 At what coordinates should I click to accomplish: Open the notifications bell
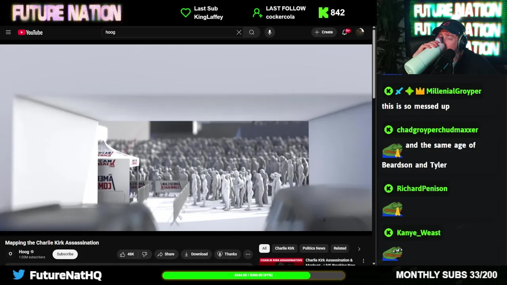(345, 32)
